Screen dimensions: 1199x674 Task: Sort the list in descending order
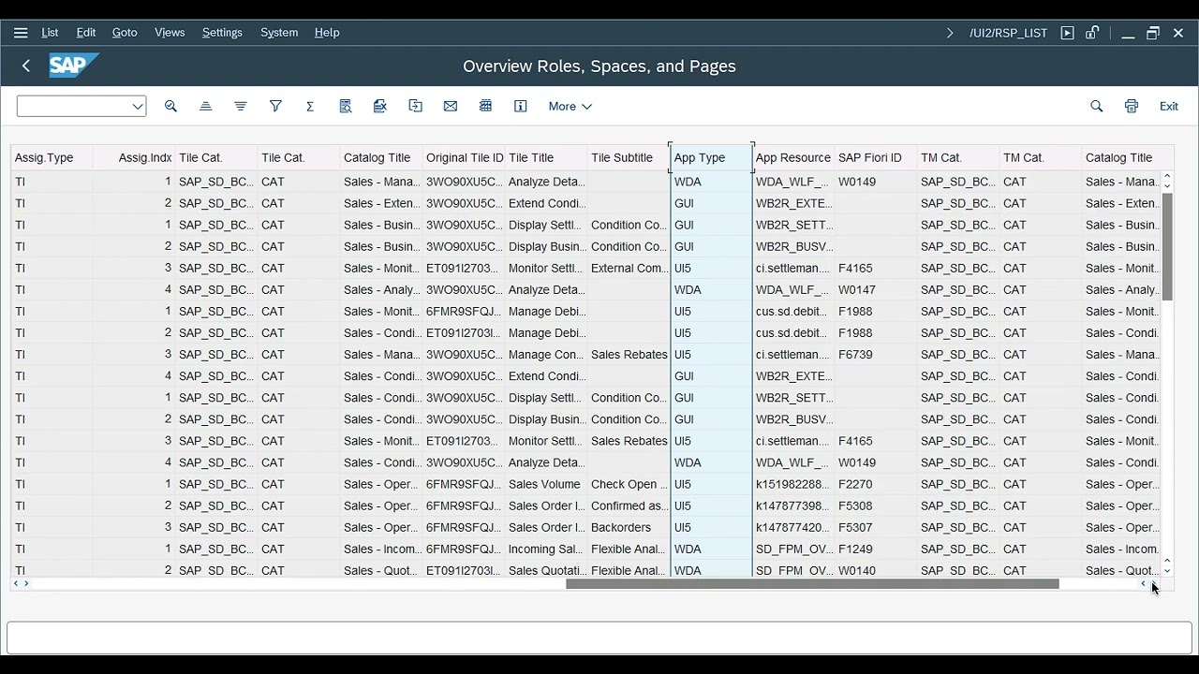pyautogui.click(x=241, y=107)
